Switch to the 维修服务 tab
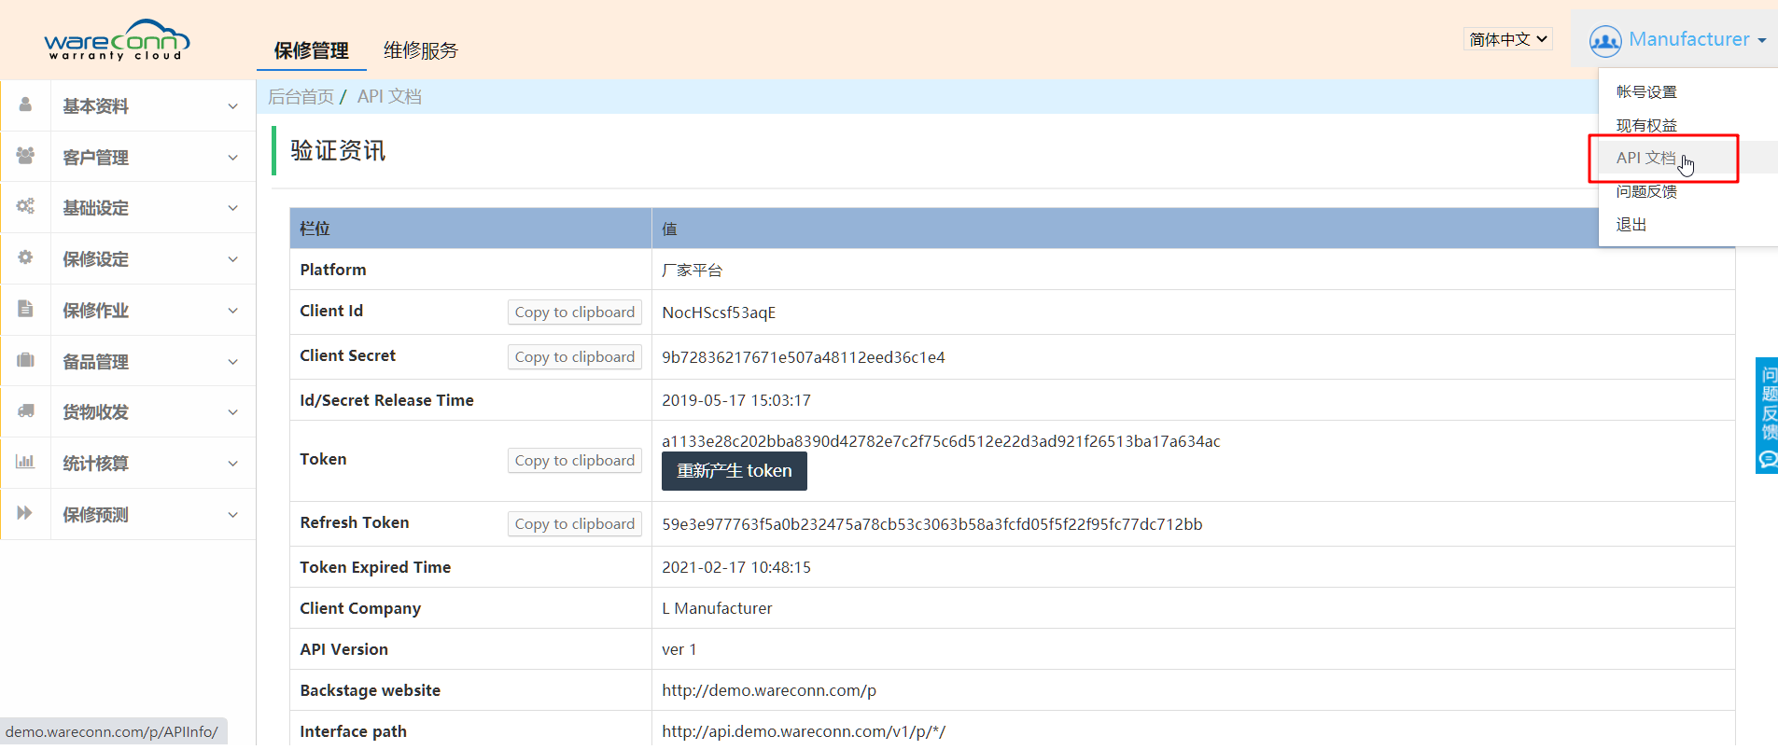This screenshot has height=750, width=1778. pos(421,50)
